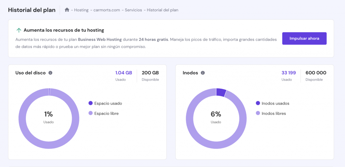Open the info icon beside Uso del disco

tap(51, 73)
